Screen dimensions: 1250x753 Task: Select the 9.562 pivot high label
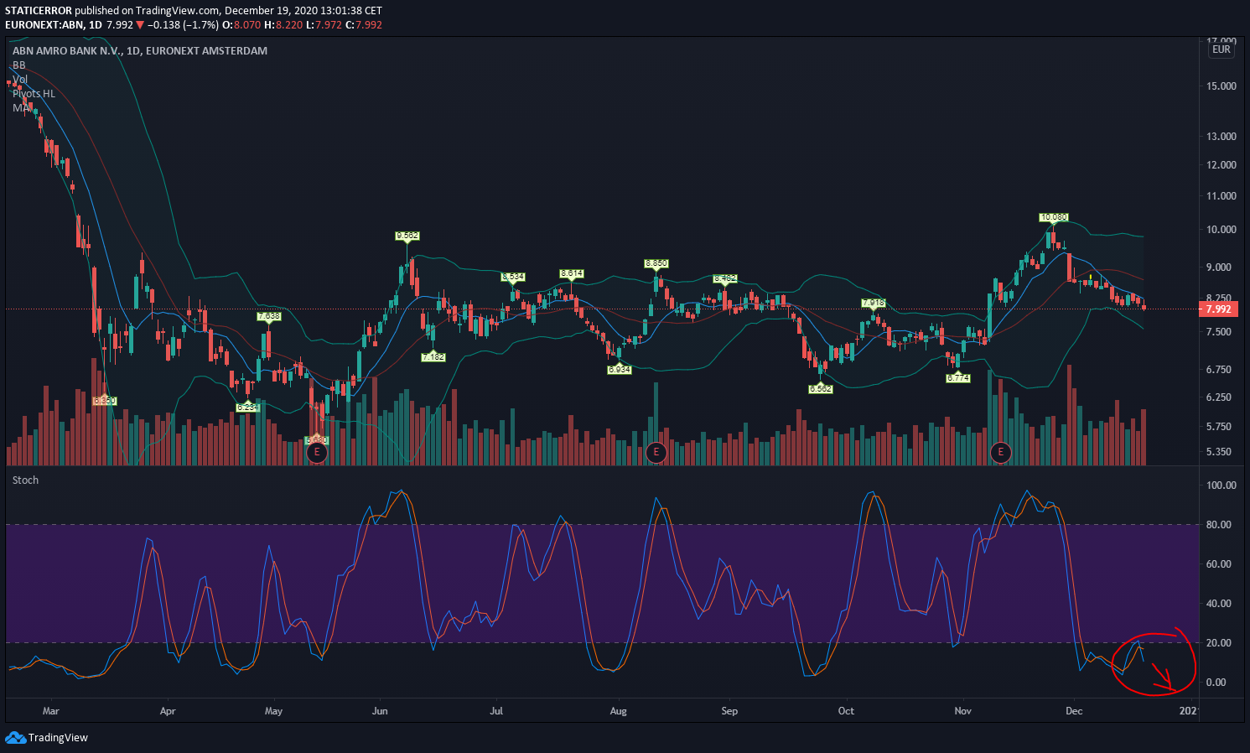[x=407, y=236]
